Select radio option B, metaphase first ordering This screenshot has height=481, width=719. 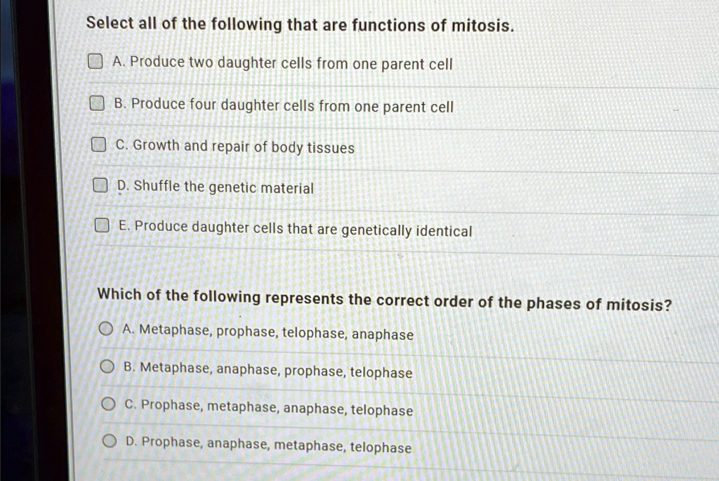click(x=107, y=365)
